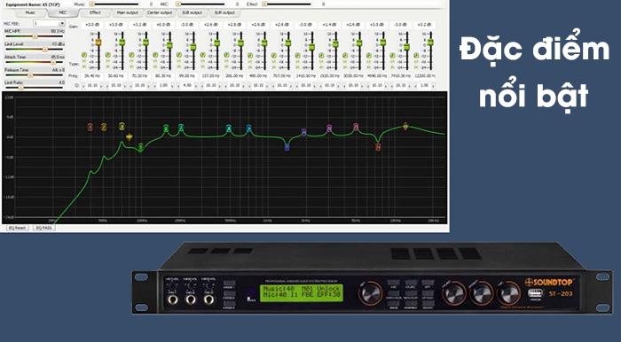Toggle enable checkbox for 3050.00 Hz band

345,55
